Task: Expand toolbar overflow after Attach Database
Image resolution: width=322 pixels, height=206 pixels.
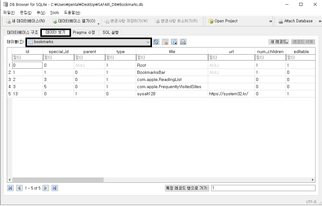Action: pos(320,21)
